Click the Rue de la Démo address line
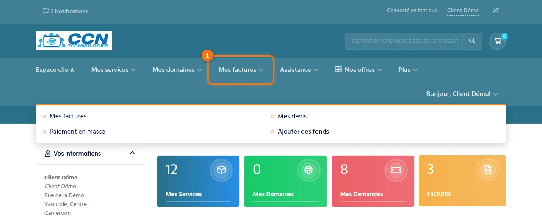The width and height of the screenshot is (542, 220). (x=64, y=195)
